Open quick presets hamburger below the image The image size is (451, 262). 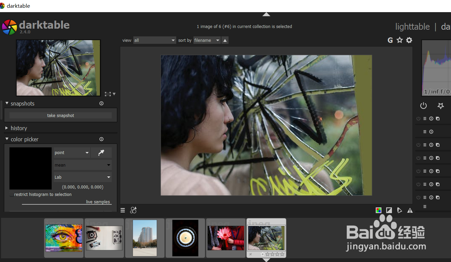click(x=123, y=210)
